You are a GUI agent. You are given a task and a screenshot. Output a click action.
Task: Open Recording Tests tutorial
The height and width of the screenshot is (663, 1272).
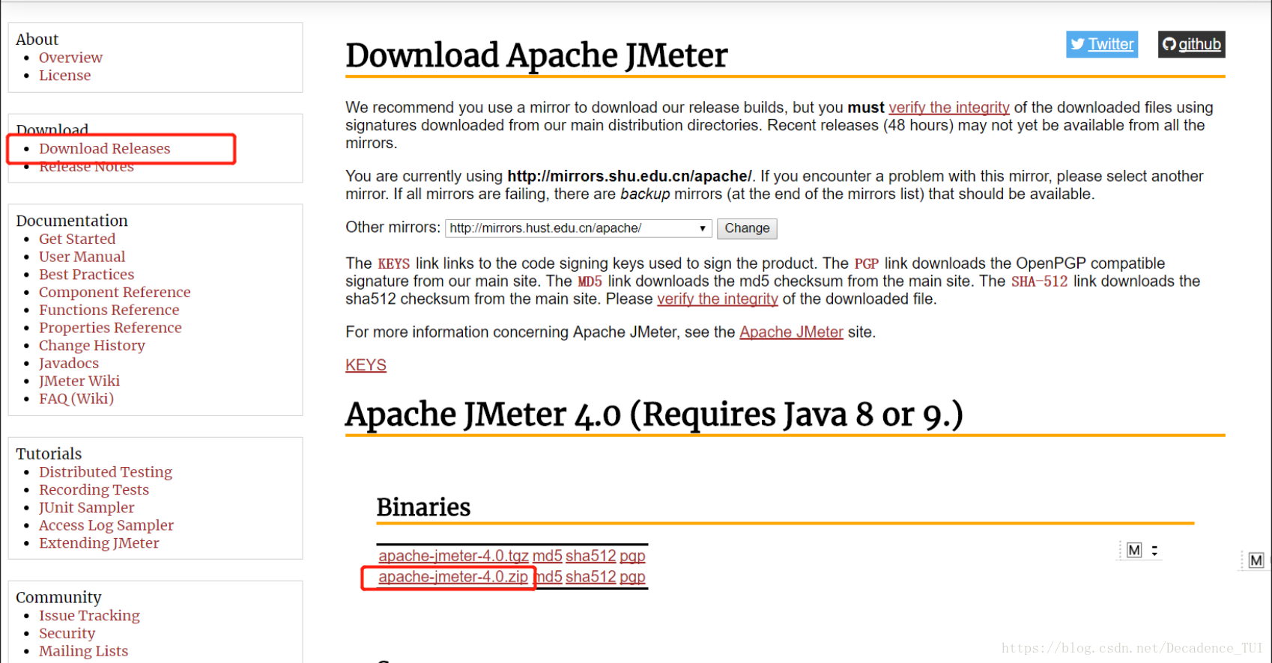[x=94, y=490]
